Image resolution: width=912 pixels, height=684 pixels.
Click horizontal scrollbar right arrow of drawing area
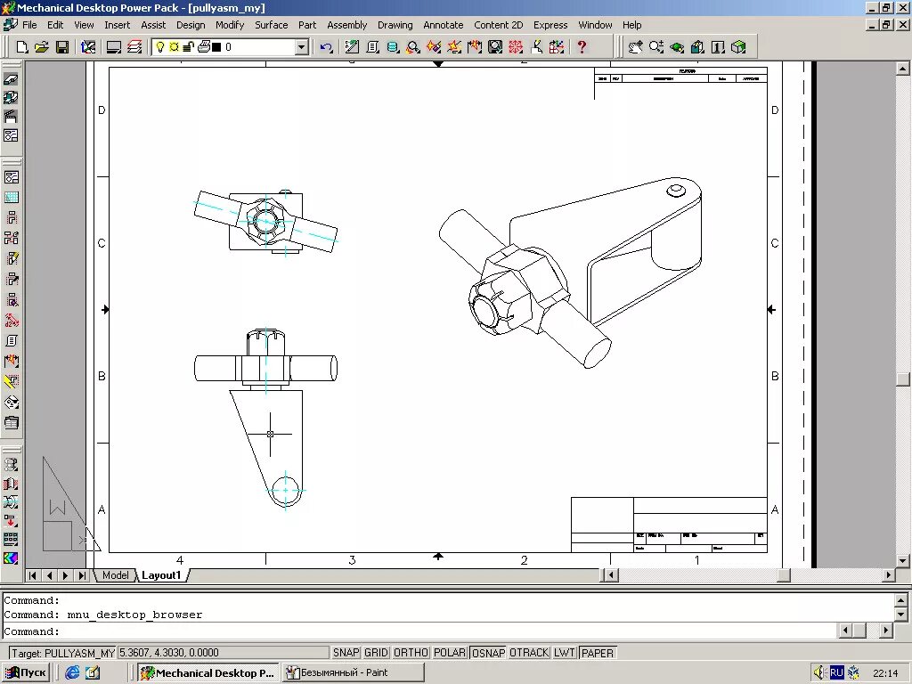(888, 575)
